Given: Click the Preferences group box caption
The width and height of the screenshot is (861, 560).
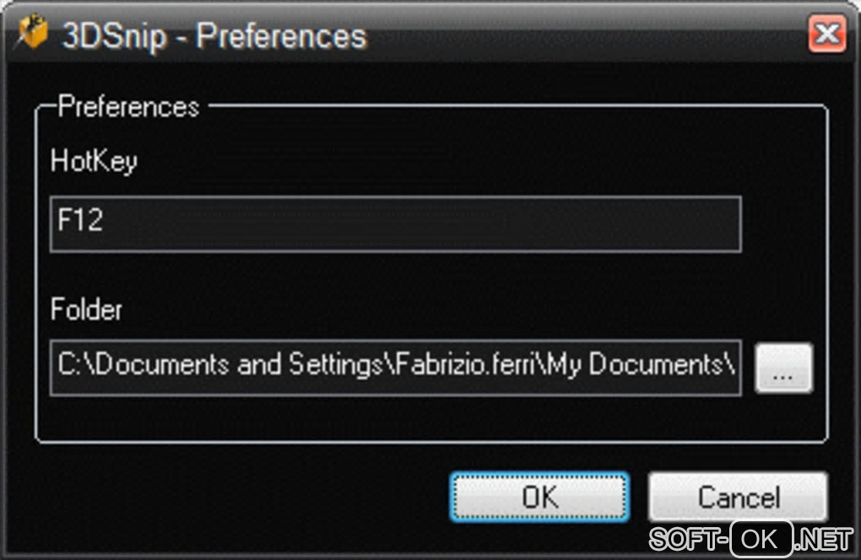Looking at the screenshot, I should point(128,107).
